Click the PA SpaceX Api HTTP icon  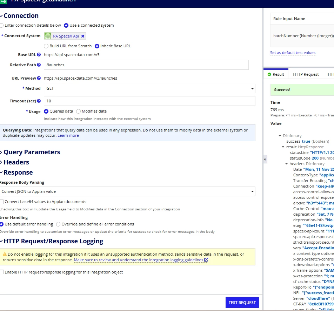click(48, 36)
